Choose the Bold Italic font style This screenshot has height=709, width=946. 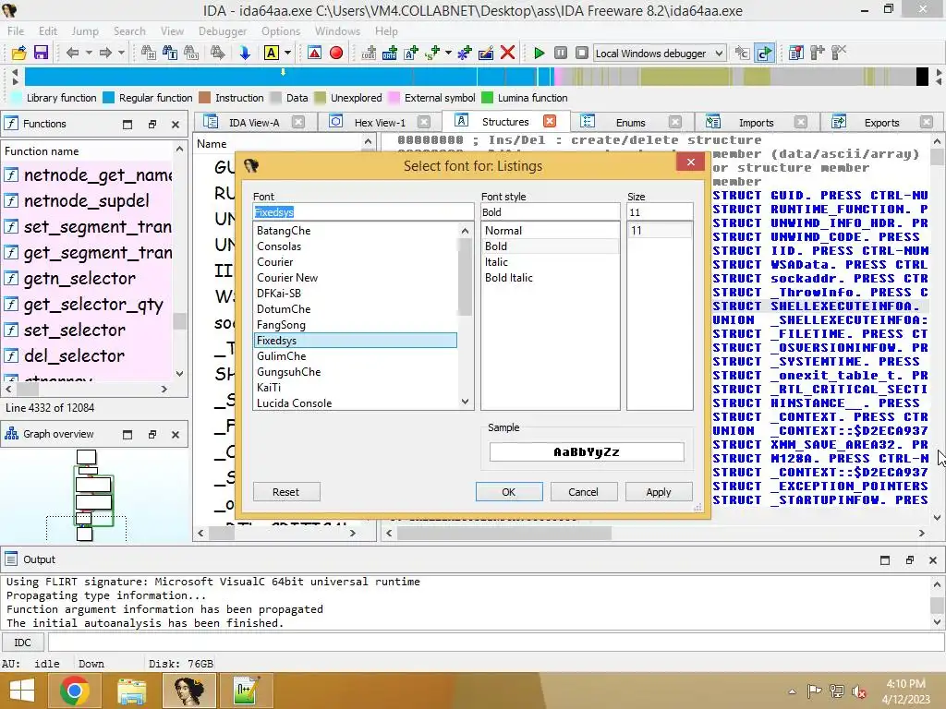[551, 277]
